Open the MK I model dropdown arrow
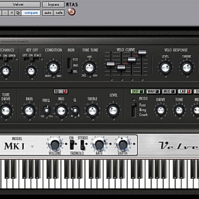Screen dimensions: 199x199 (32, 146)
